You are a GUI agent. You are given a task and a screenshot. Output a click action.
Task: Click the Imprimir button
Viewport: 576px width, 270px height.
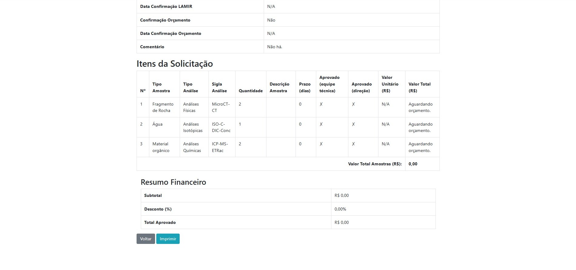pos(168,239)
